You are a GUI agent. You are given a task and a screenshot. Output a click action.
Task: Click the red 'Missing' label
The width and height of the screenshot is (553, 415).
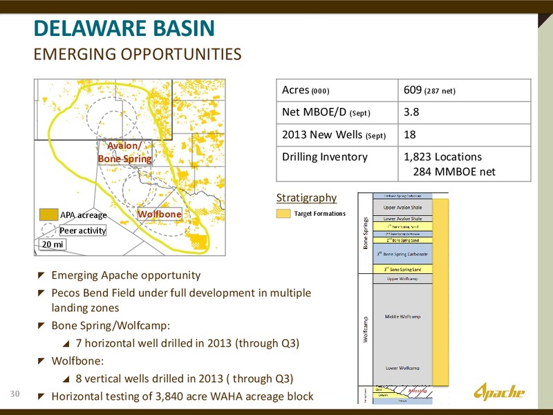(418, 391)
